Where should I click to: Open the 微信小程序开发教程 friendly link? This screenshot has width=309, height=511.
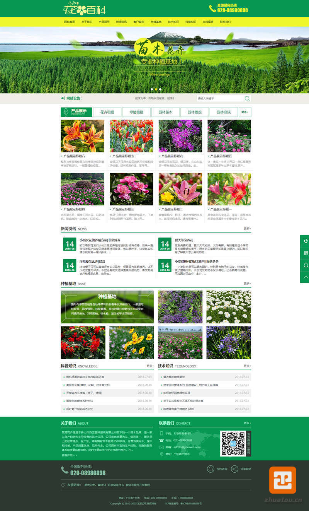[138, 485]
